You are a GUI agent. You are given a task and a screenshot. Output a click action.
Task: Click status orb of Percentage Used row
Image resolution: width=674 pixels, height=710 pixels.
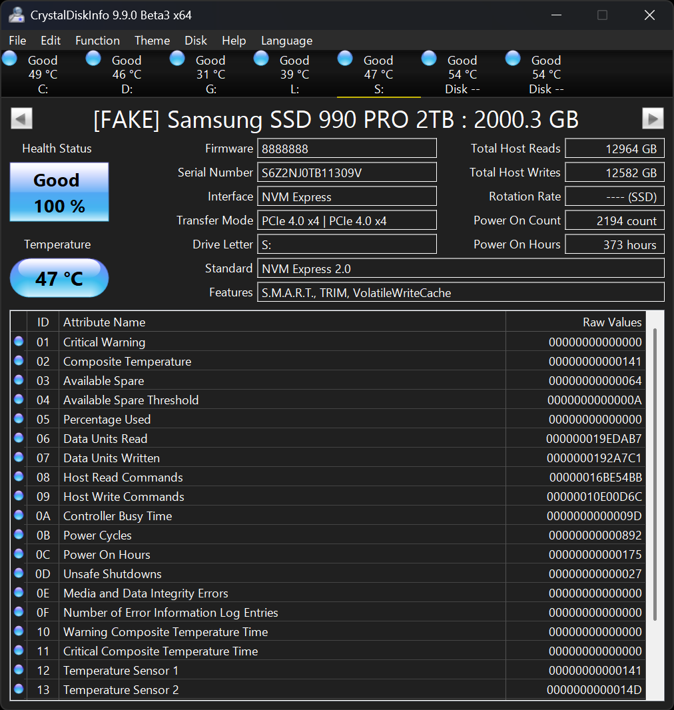[x=19, y=418]
